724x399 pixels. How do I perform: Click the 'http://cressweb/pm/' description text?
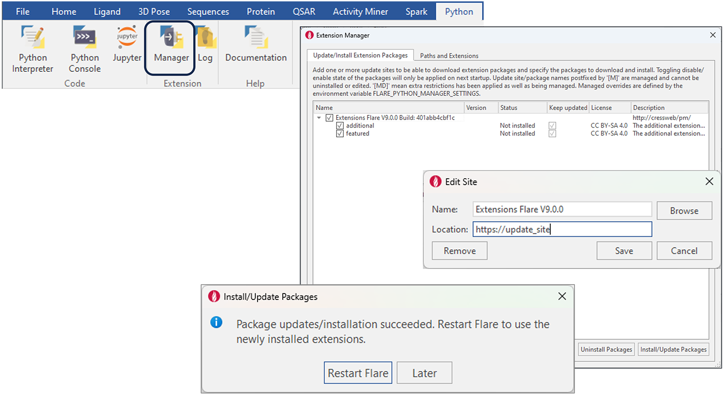[662, 118]
